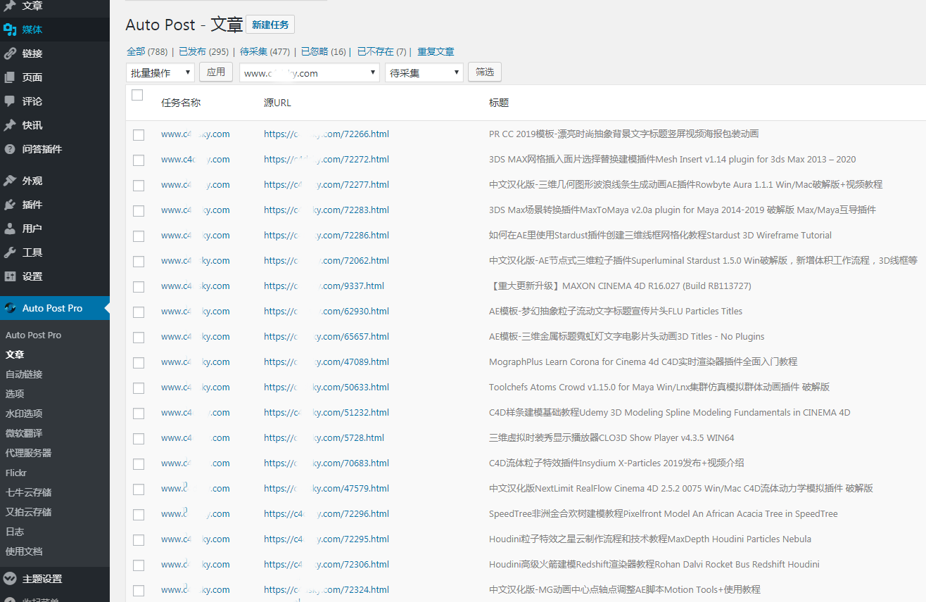Toggle the select-all checkbox in table header

click(137, 95)
